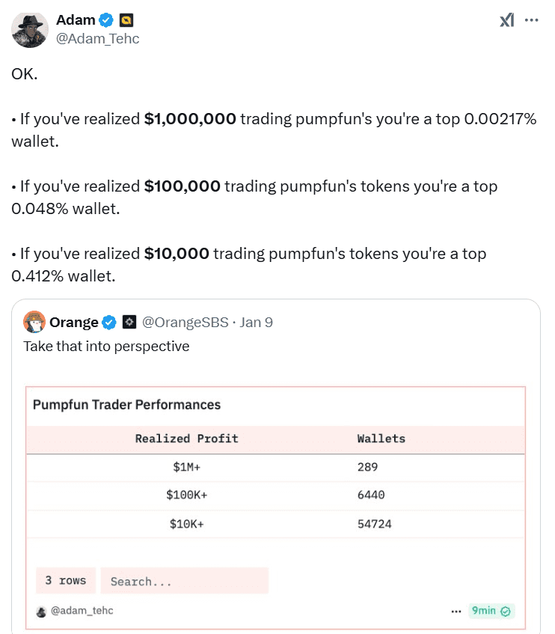This screenshot has width=555, height=634.
Task: Open Adam's profile picture
Action: (x=30, y=30)
